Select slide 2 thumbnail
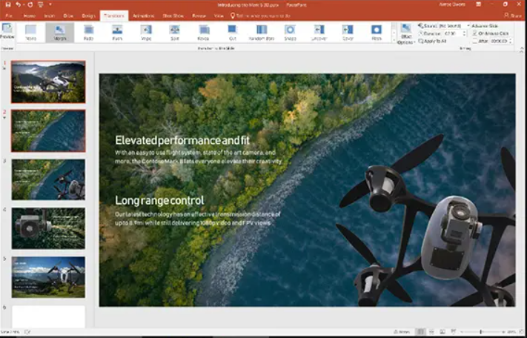The height and width of the screenshot is (338, 527). (48, 130)
